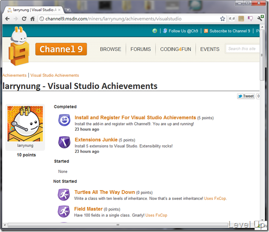
Task: Open the Achievements breadcrumb link
Action: pyautogui.click(x=14, y=75)
